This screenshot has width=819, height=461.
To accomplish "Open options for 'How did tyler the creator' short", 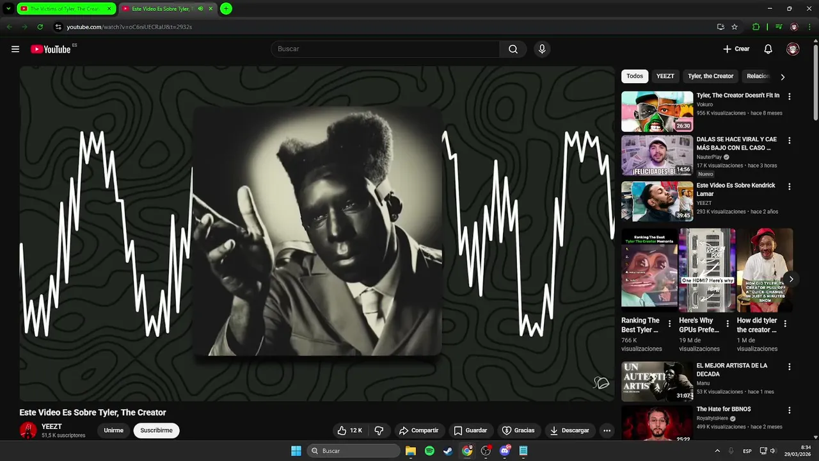I will 785,323.
